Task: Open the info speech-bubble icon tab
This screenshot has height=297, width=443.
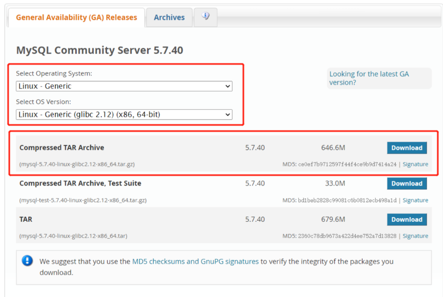Action: [x=206, y=17]
